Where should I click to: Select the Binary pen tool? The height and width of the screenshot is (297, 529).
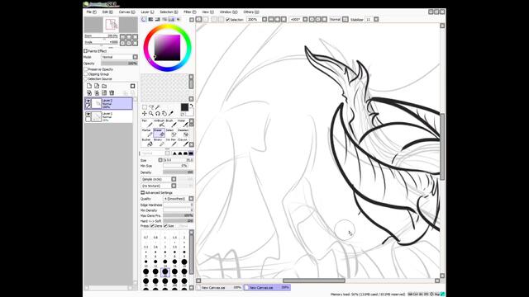pos(159,142)
